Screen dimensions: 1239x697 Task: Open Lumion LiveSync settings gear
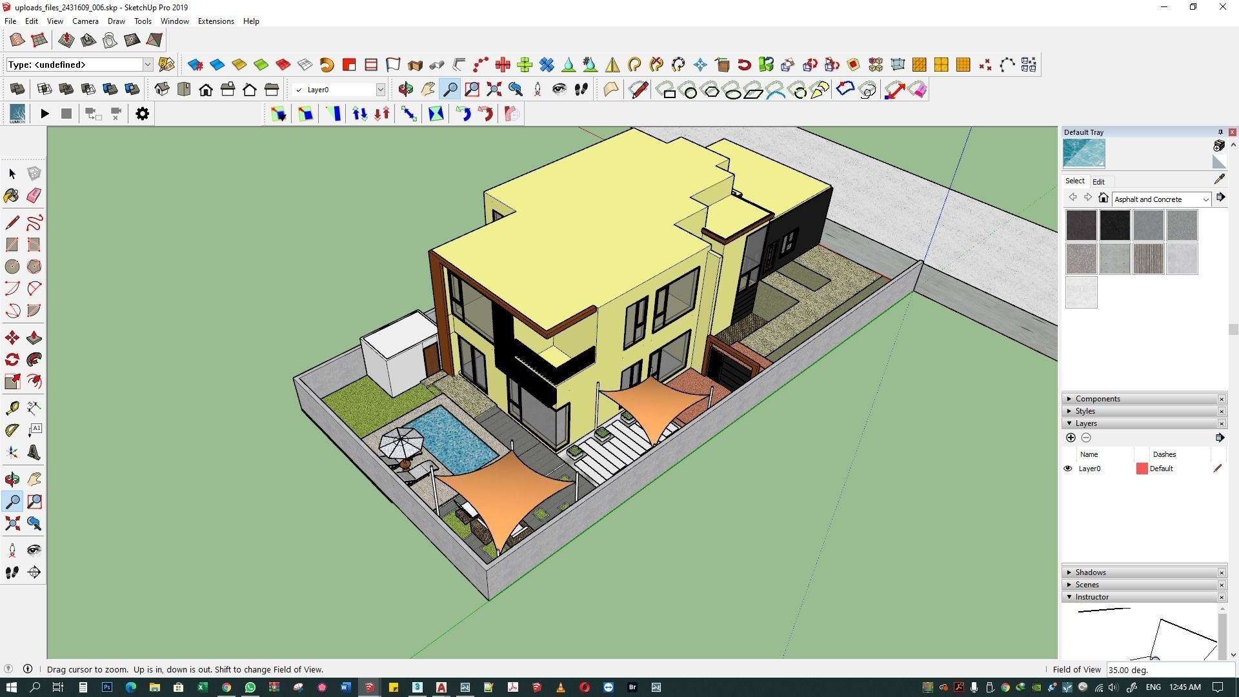tap(142, 114)
